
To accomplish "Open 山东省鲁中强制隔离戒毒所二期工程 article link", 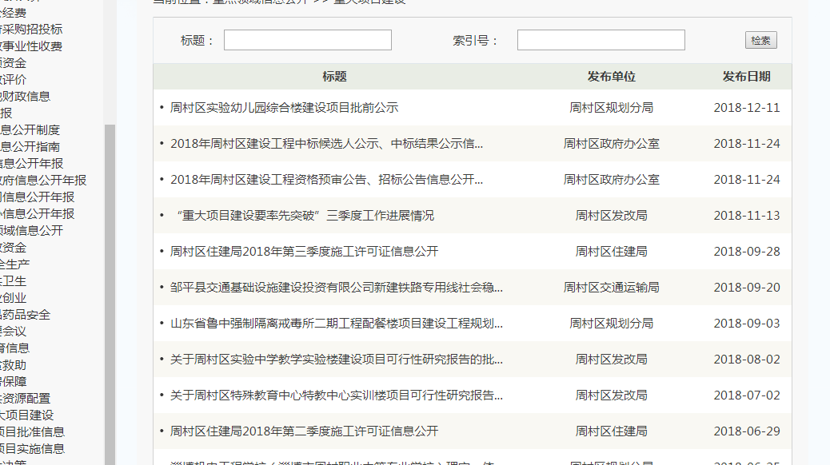I will pos(337,324).
